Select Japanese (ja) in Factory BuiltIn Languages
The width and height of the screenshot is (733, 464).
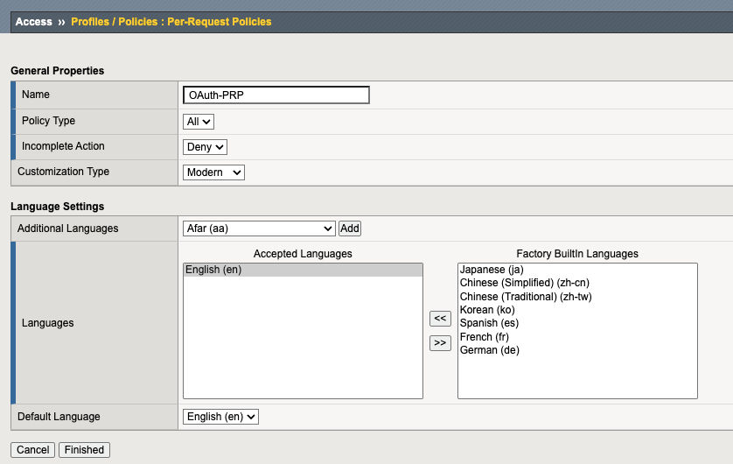(x=491, y=271)
